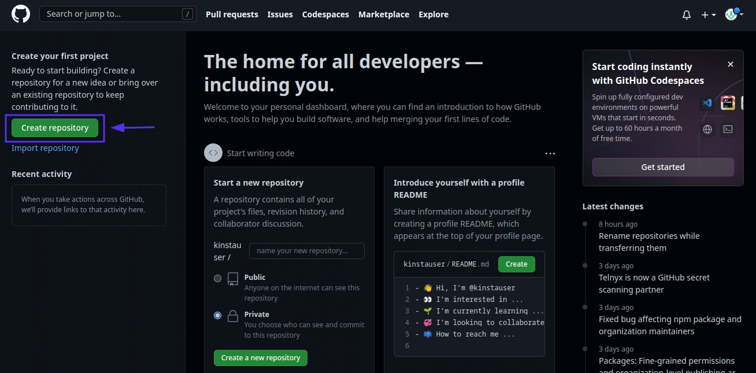Click the '8 hours ago' timestamp
The image size is (756, 373).
[618, 224]
